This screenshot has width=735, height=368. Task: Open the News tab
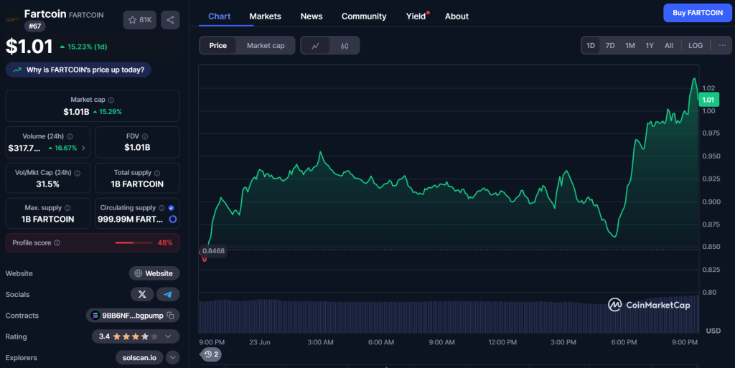(312, 16)
